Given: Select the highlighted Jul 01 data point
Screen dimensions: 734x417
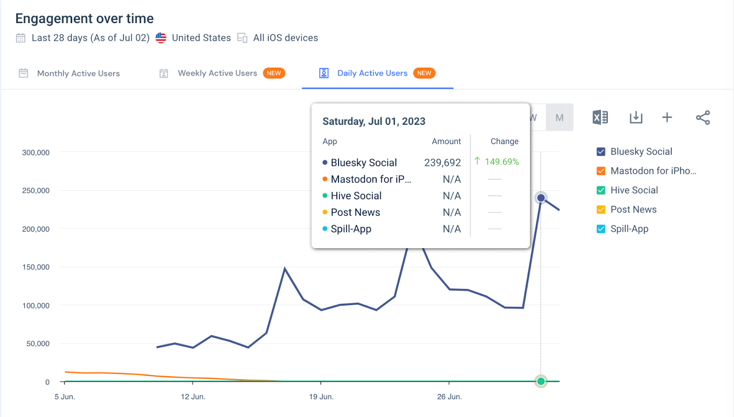Looking at the screenshot, I should pos(541,198).
